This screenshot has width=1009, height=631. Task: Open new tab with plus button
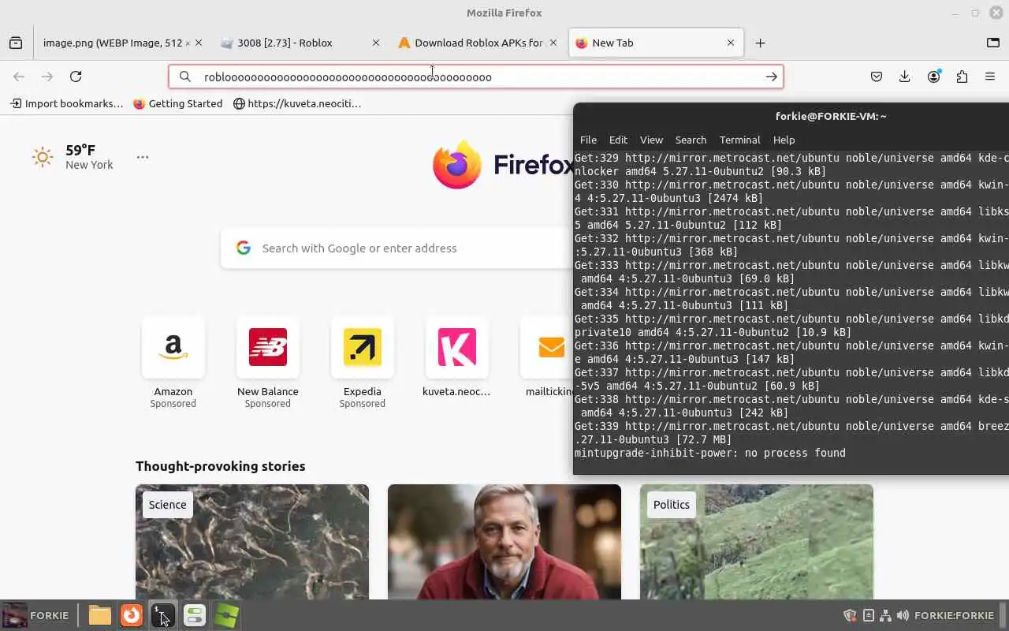760,43
